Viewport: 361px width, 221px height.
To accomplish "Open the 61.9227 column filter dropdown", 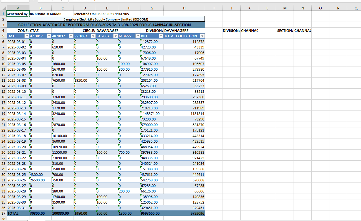I will pyautogui.click(x=138, y=36).
